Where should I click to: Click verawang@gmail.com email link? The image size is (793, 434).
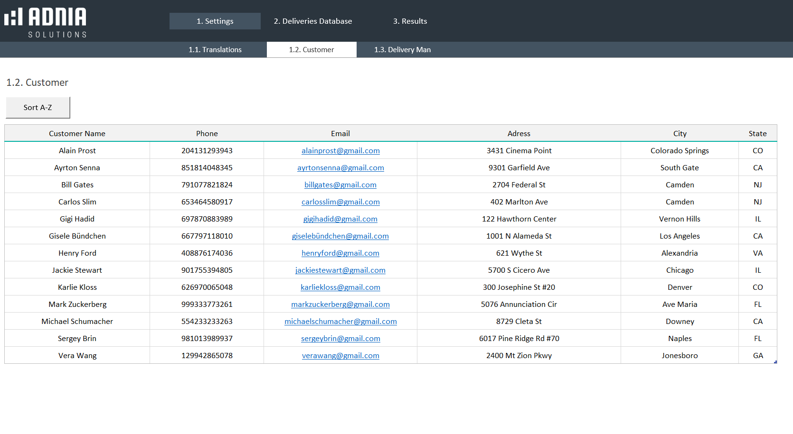tap(340, 356)
